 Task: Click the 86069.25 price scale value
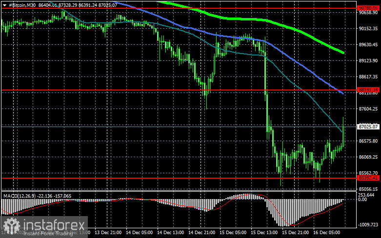pos(368,157)
